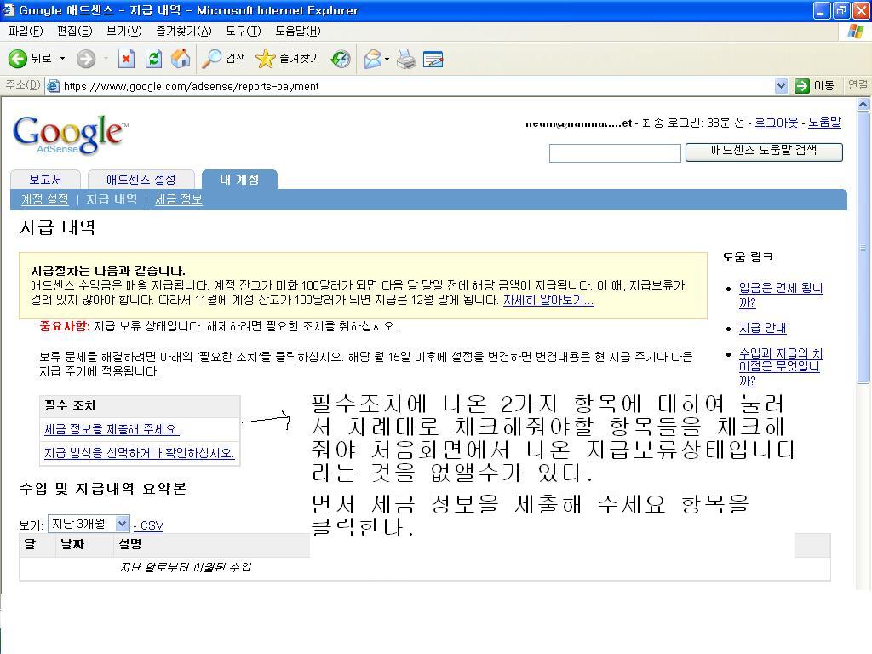The width and height of the screenshot is (872, 654).
Task: Click the IE window icon in title bar
Action: 9,10
